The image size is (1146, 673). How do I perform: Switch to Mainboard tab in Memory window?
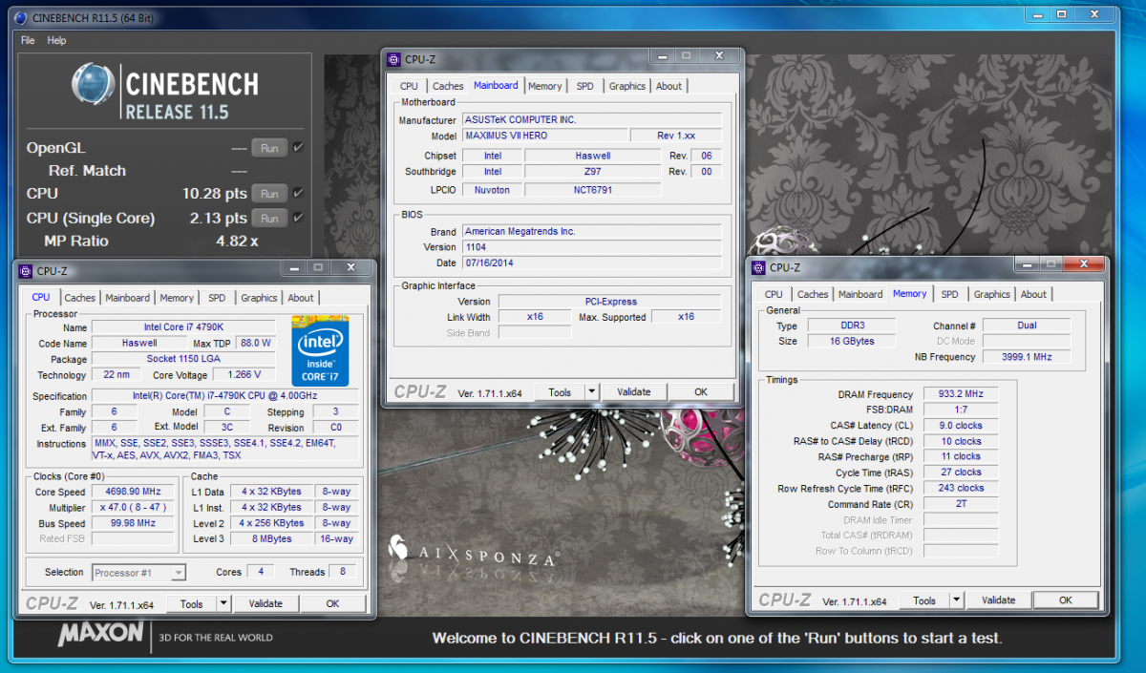tap(860, 294)
